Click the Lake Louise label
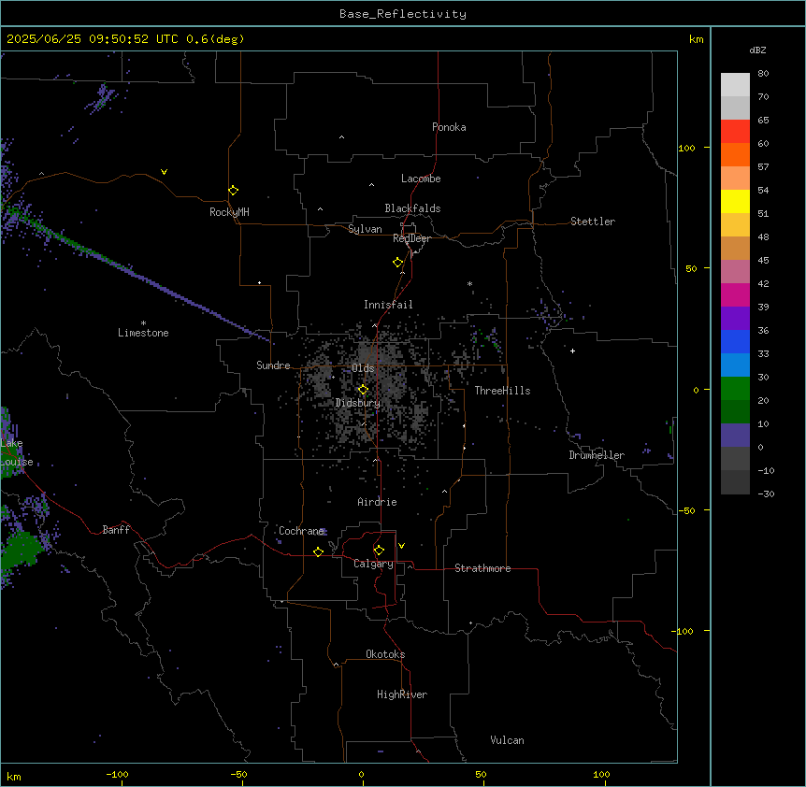Viewport: 806px width, 787px height. pyautogui.click(x=15, y=452)
